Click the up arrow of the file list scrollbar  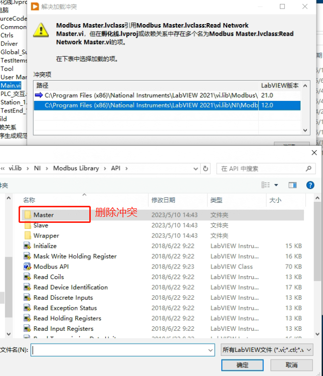coord(317,198)
